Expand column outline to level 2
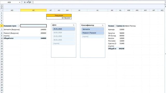This screenshot has height=93, width=166. click(2, 7)
